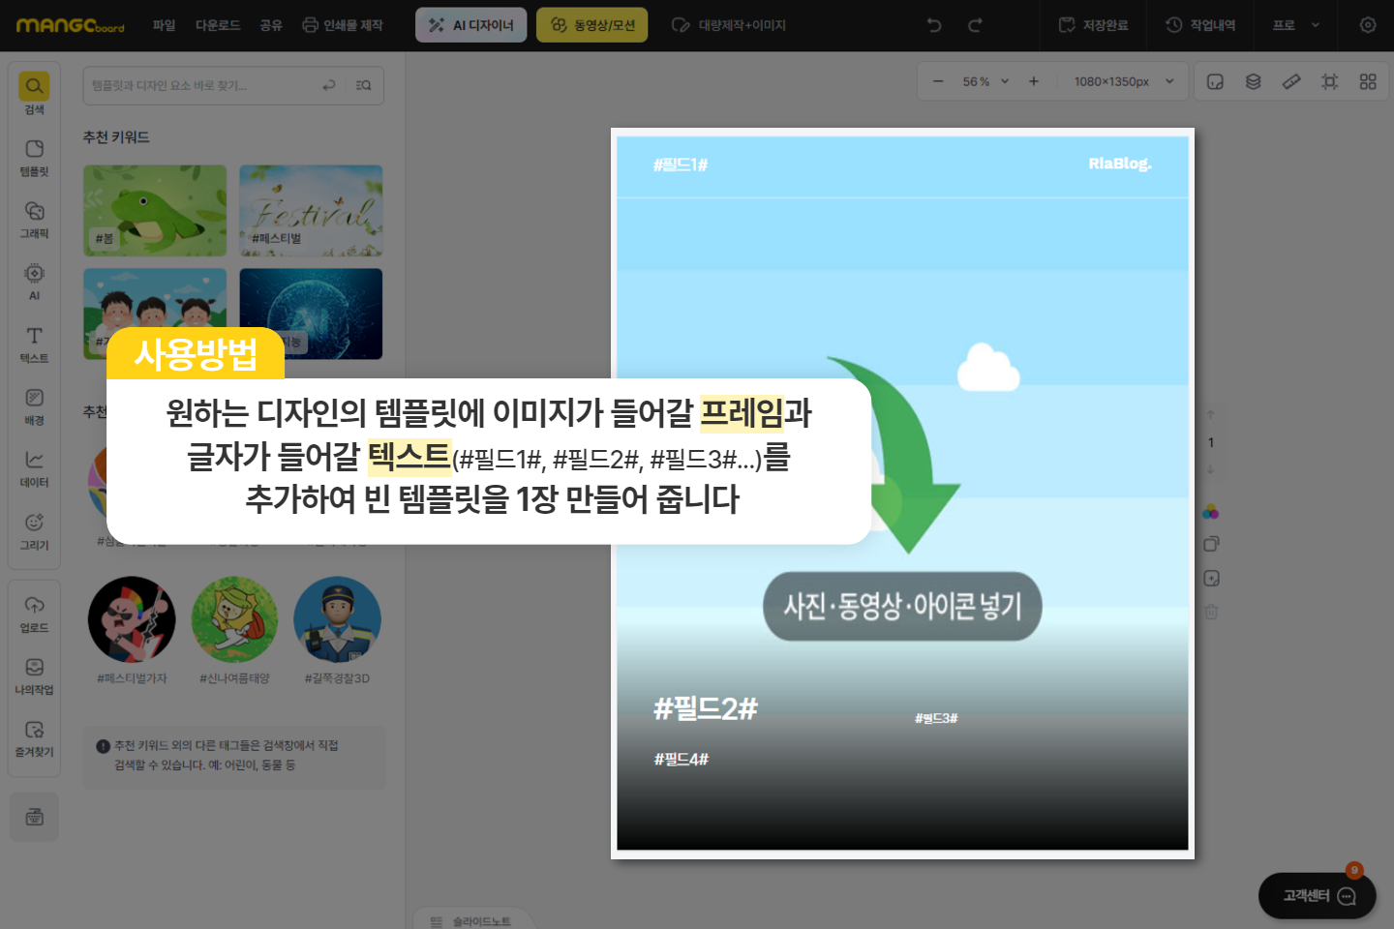Click the MANGOboard logo

point(70,25)
